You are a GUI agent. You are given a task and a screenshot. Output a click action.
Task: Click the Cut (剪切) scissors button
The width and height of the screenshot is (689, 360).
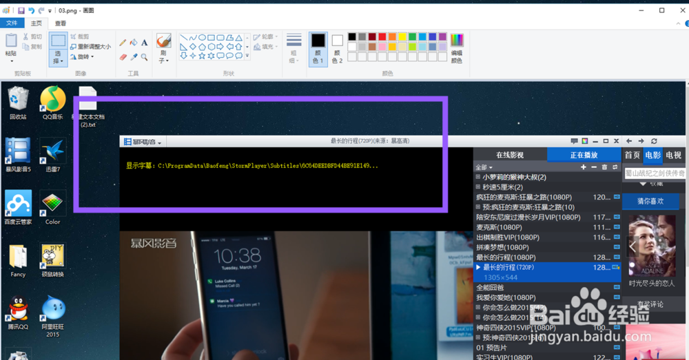(x=32, y=37)
